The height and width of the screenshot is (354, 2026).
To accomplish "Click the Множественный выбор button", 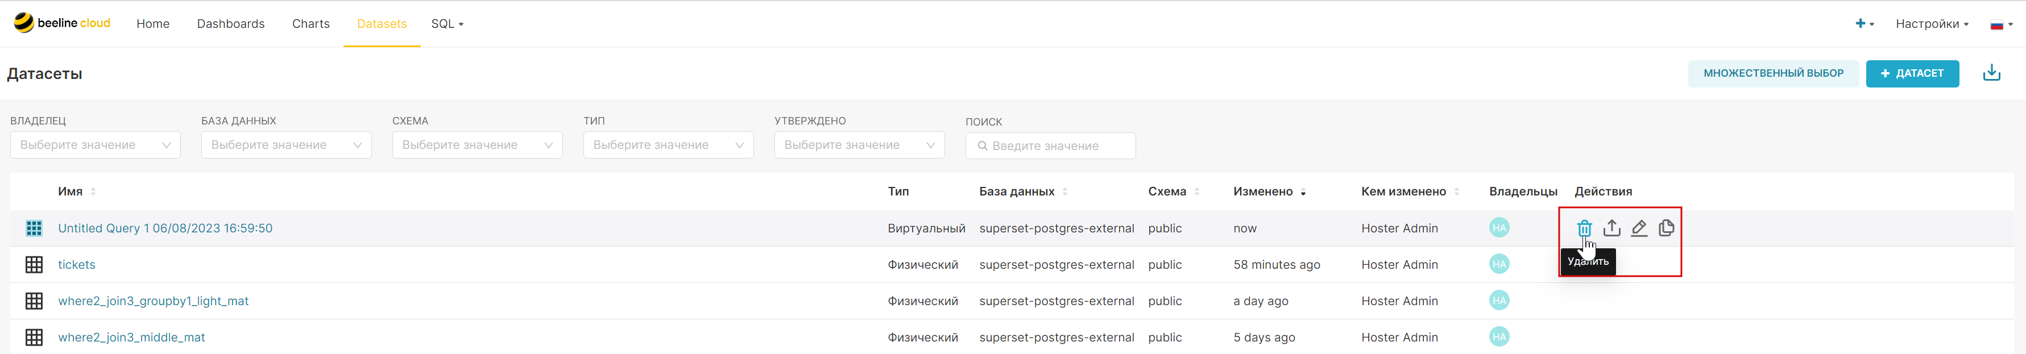I will pyautogui.click(x=1773, y=73).
